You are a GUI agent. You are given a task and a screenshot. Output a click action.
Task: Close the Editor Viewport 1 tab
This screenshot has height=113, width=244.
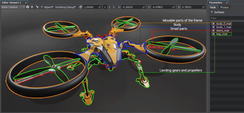click(26, 2)
